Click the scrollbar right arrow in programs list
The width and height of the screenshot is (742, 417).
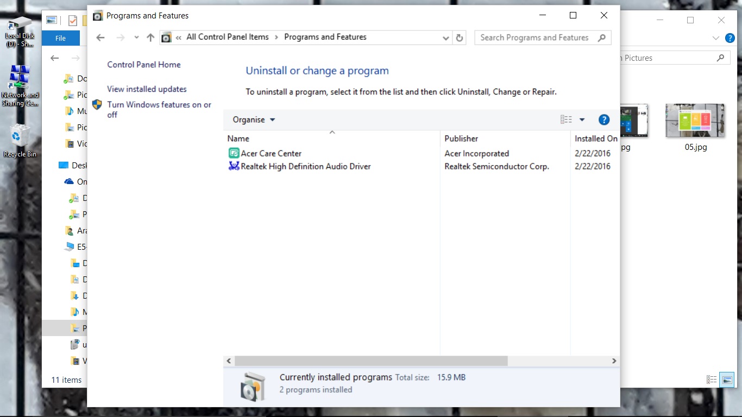pyautogui.click(x=614, y=361)
